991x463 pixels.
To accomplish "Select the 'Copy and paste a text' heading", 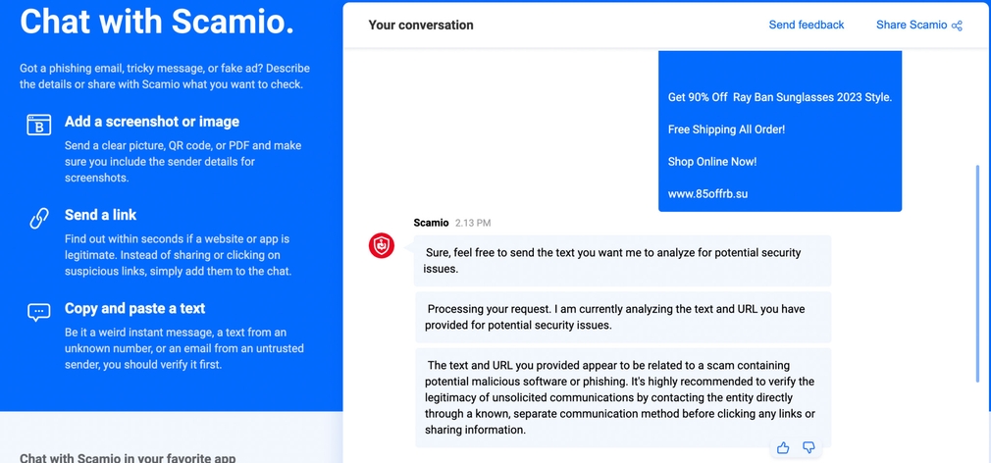I will [135, 308].
